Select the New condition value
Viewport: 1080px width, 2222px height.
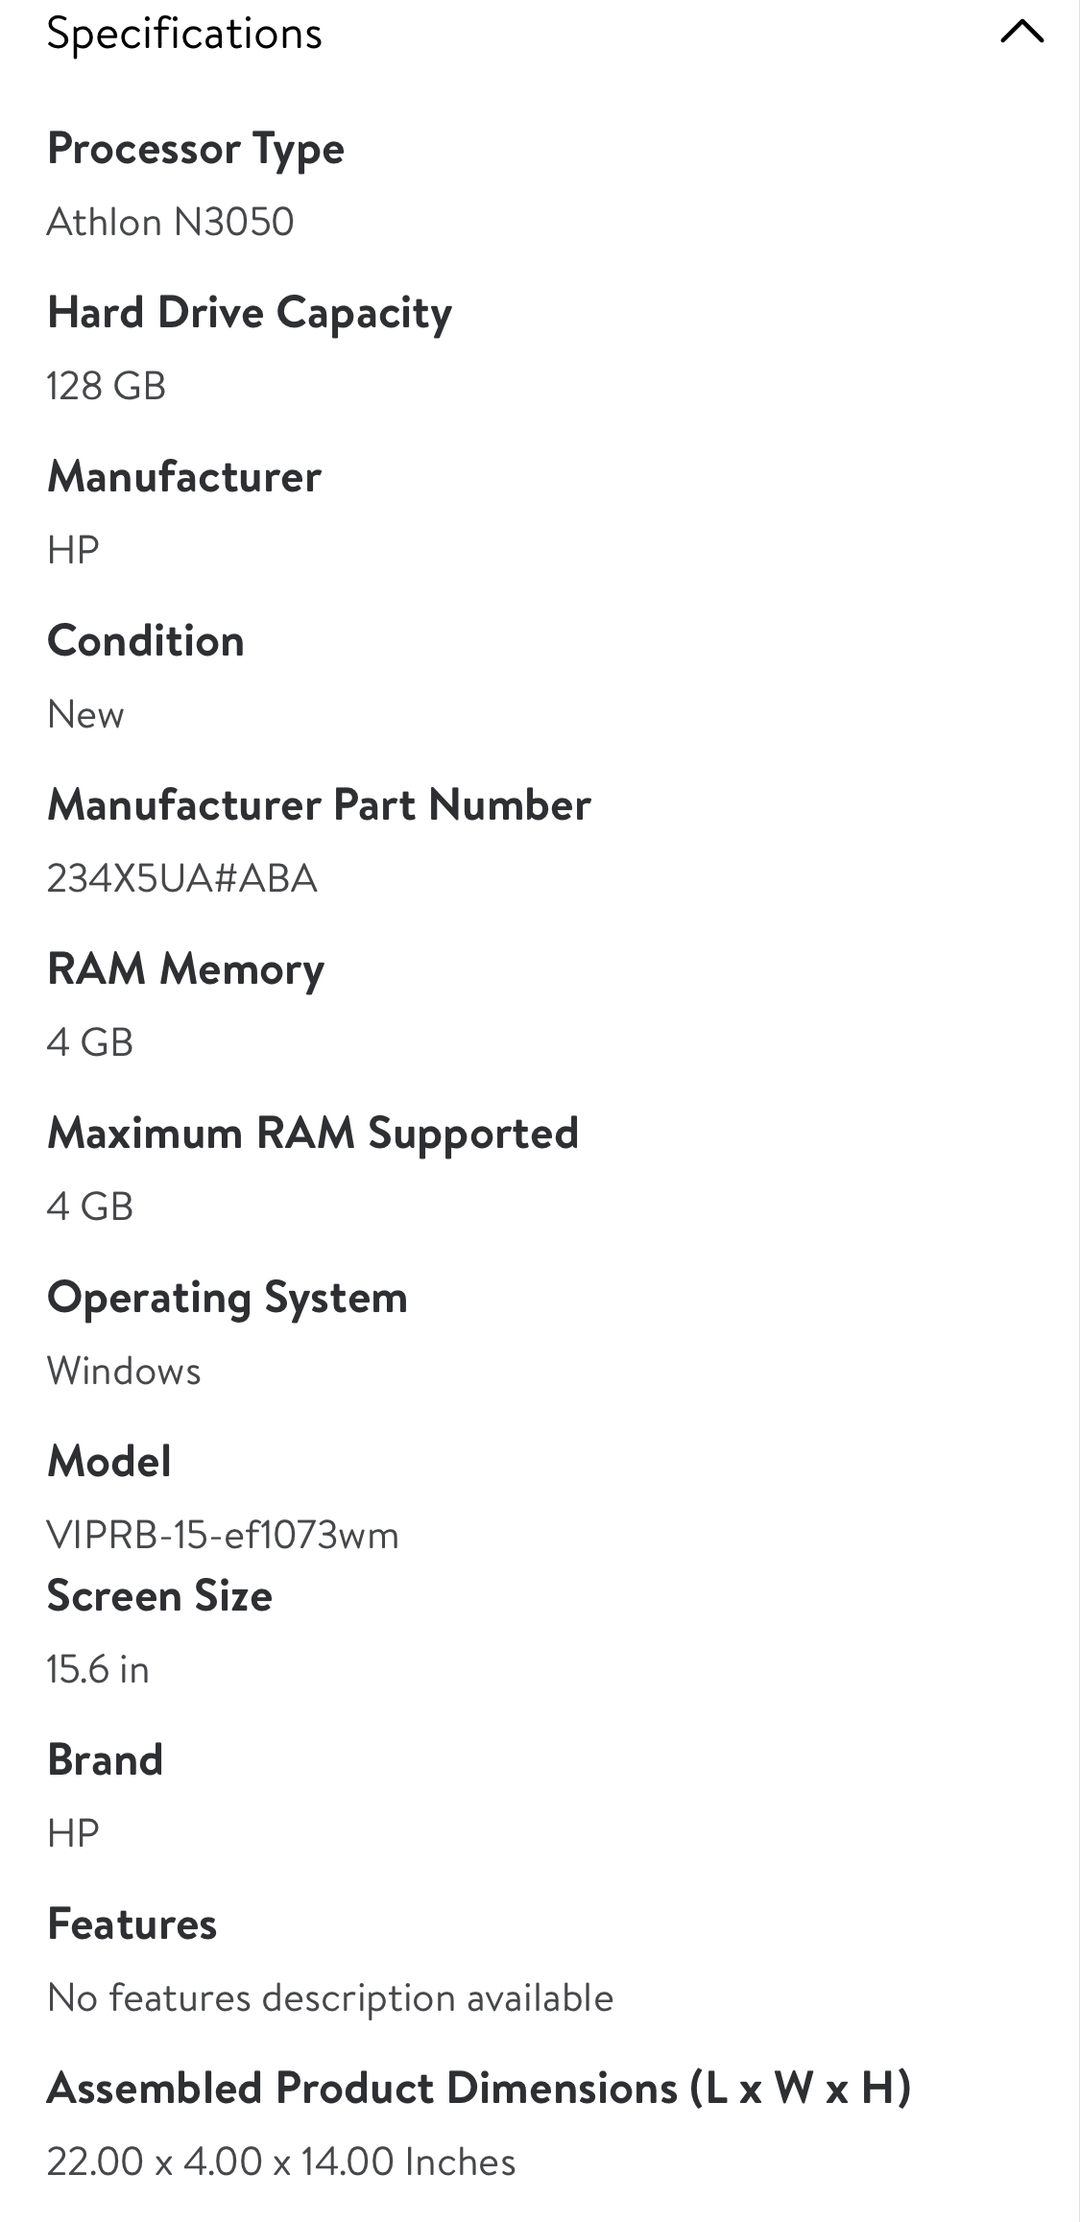coord(85,715)
